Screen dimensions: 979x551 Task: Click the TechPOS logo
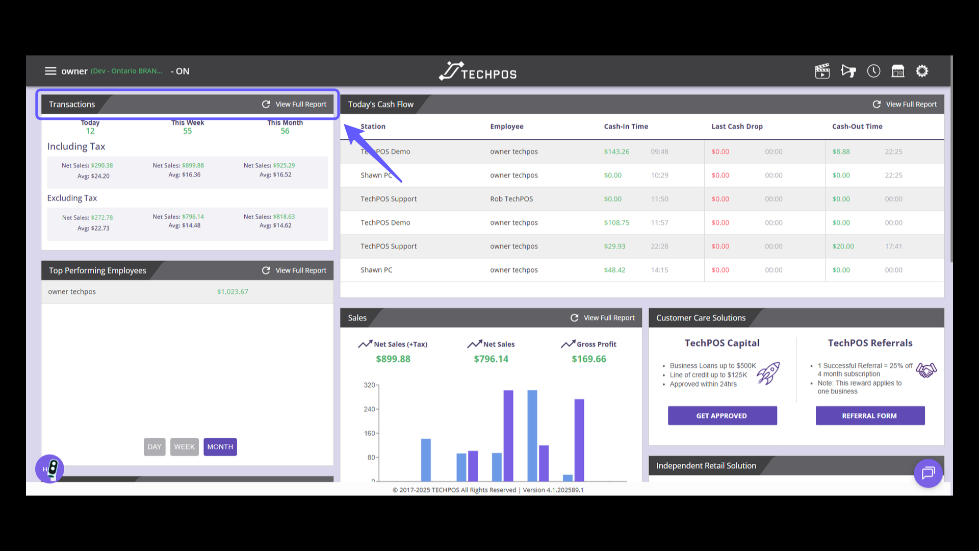(x=478, y=71)
